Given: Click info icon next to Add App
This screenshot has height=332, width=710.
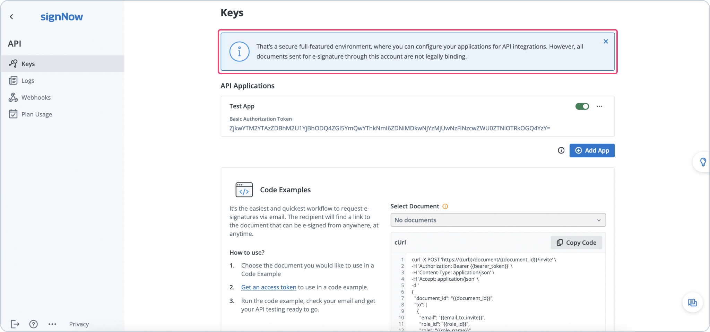Looking at the screenshot, I should tap(561, 150).
